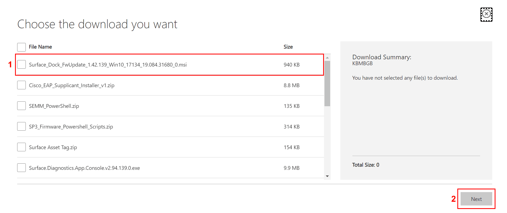This screenshot has width=507, height=213.
Task: Check the Surface_Dock_FwUpdate msi file box
Action: (x=21, y=64)
